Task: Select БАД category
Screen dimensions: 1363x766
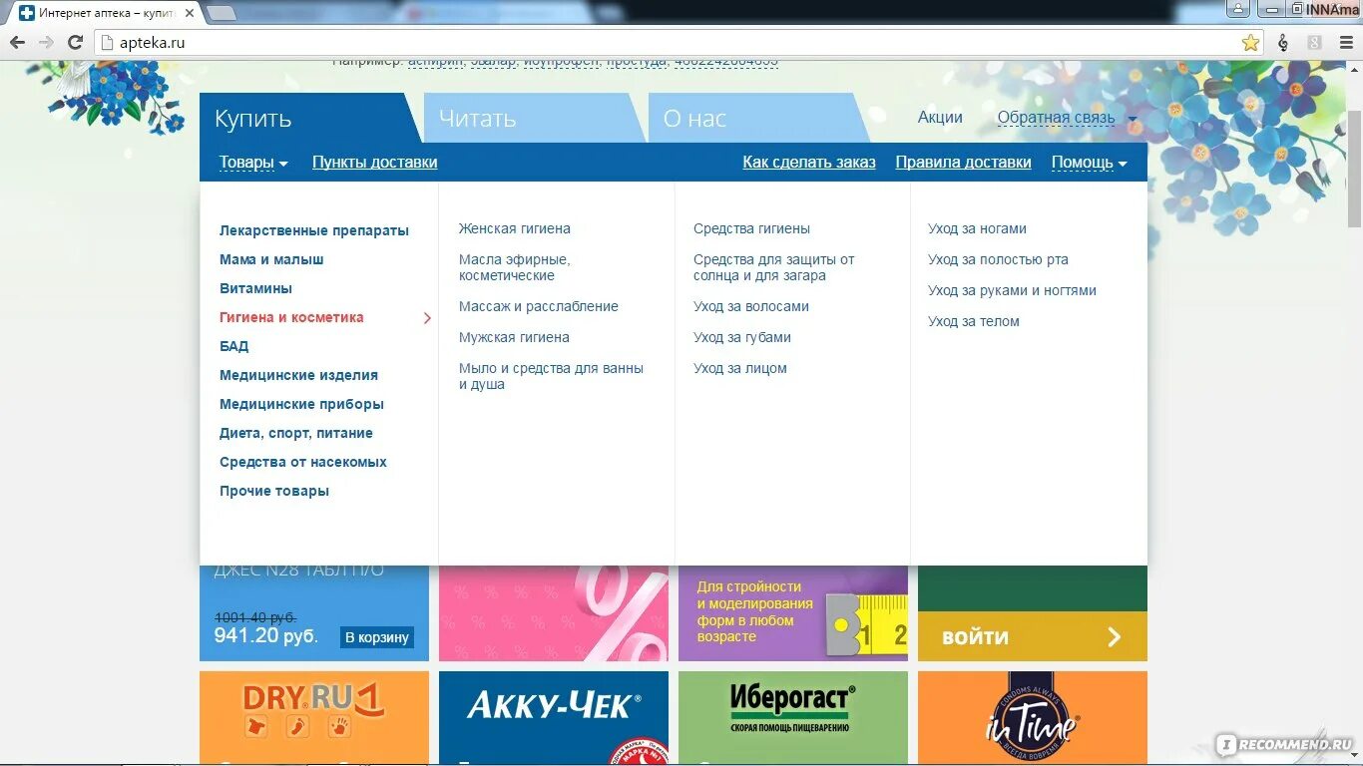Action: pyautogui.click(x=234, y=346)
